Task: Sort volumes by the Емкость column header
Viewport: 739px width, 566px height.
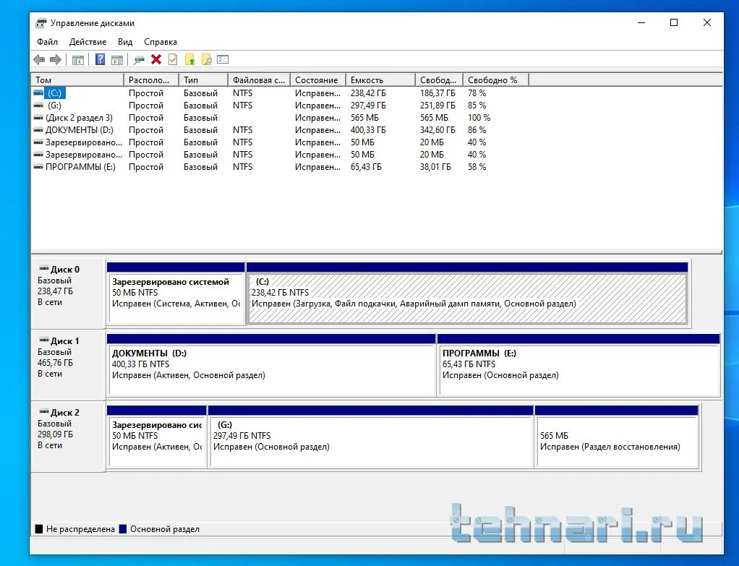Action: (x=379, y=80)
